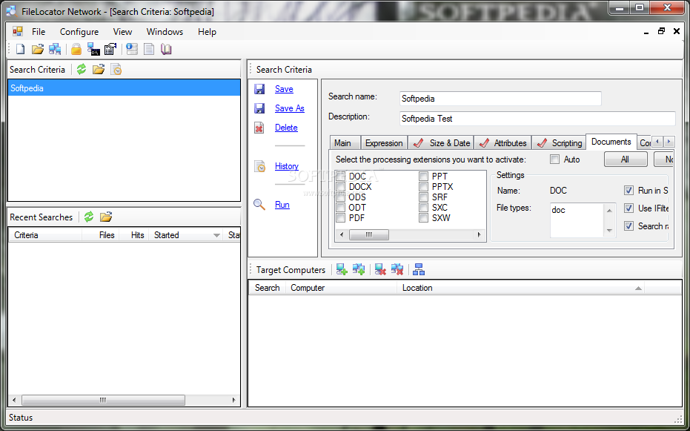Click the File types box down arrow

(x=609, y=230)
